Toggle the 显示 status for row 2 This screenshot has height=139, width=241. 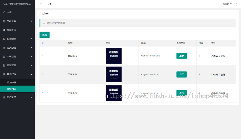tap(182, 74)
